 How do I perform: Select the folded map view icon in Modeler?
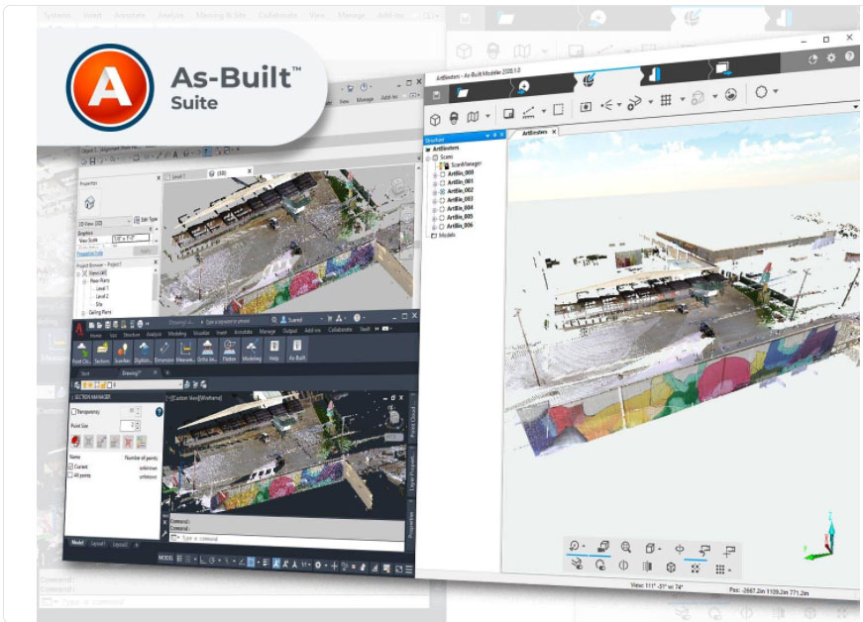click(473, 117)
